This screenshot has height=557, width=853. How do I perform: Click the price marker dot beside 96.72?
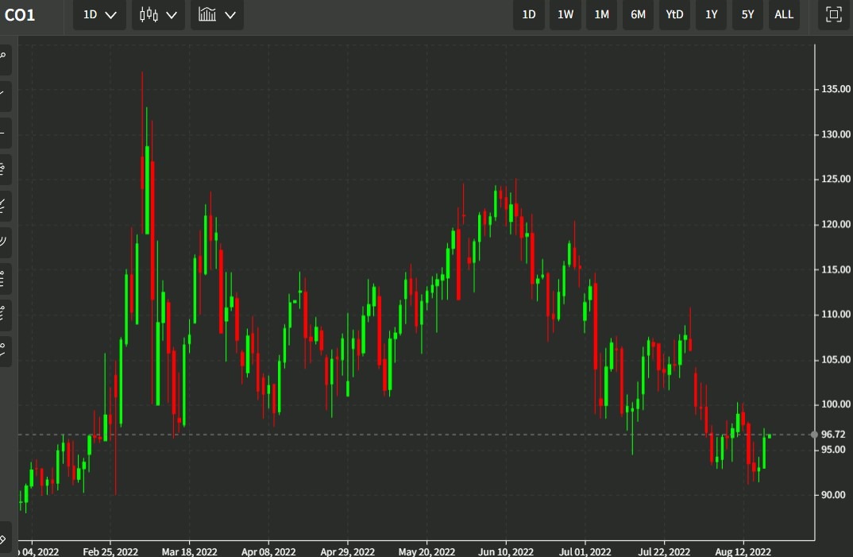click(814, 435)
